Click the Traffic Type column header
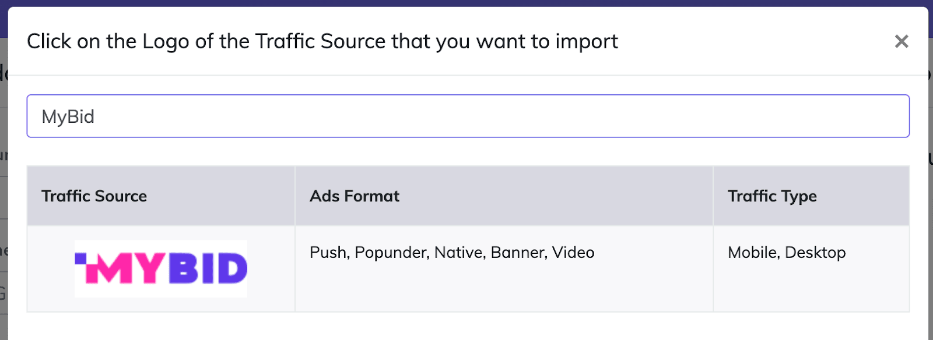 [772, 196]
